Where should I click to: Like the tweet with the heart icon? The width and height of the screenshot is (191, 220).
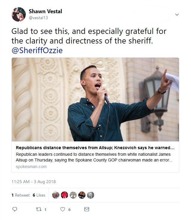pos(63,209)
